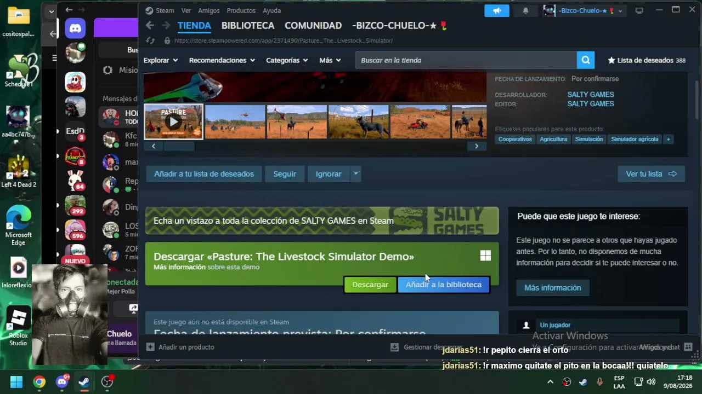This screenshot has width=702, height=394.
Task: Reload the Steam store page
Action: 150,40
